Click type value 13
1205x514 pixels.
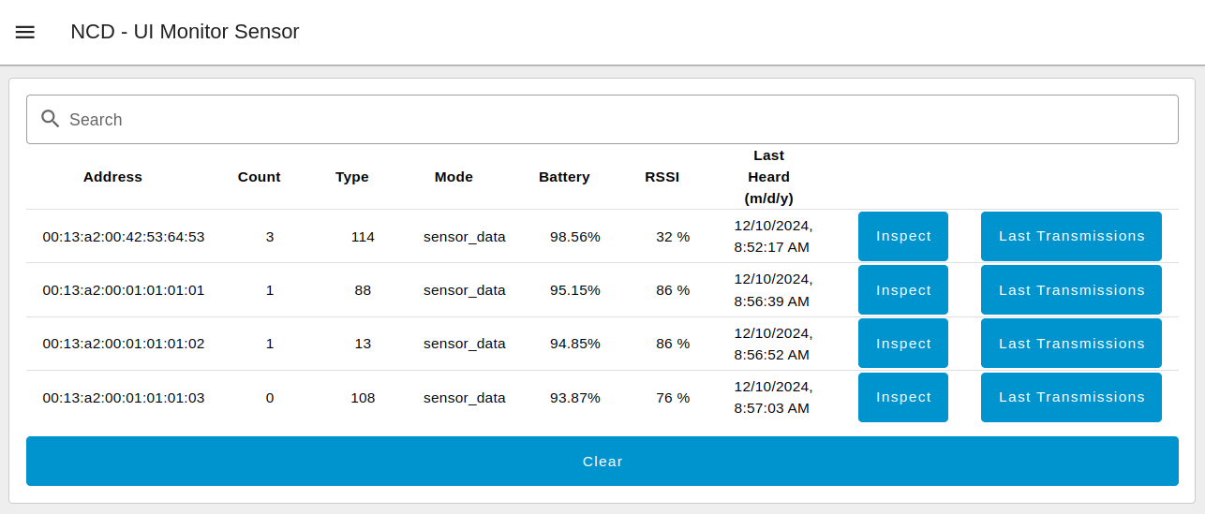coord(363,344)
